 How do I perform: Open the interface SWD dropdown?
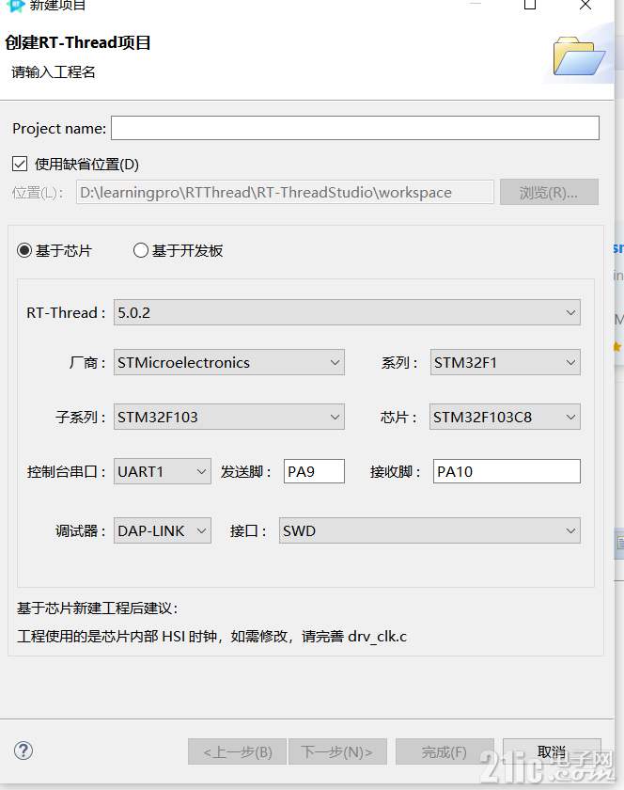[429, 530]
